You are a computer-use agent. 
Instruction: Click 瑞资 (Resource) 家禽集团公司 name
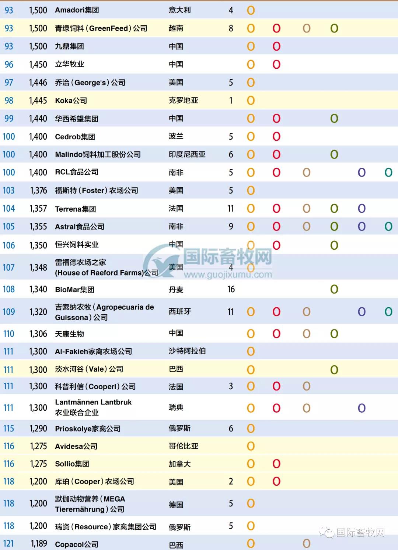coord(106,527)
